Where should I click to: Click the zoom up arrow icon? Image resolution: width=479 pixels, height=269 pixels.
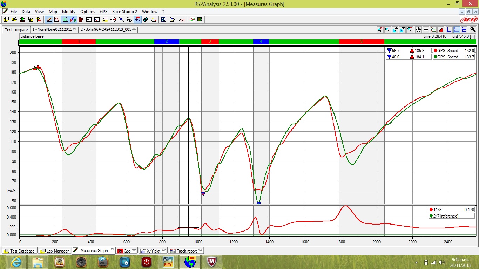coord(395,30)
